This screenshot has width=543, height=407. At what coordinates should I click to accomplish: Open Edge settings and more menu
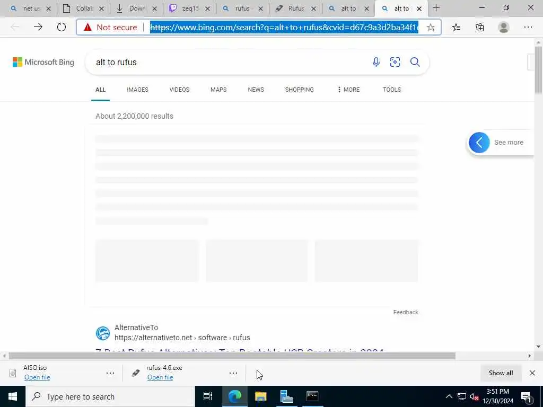click(528, 27)
